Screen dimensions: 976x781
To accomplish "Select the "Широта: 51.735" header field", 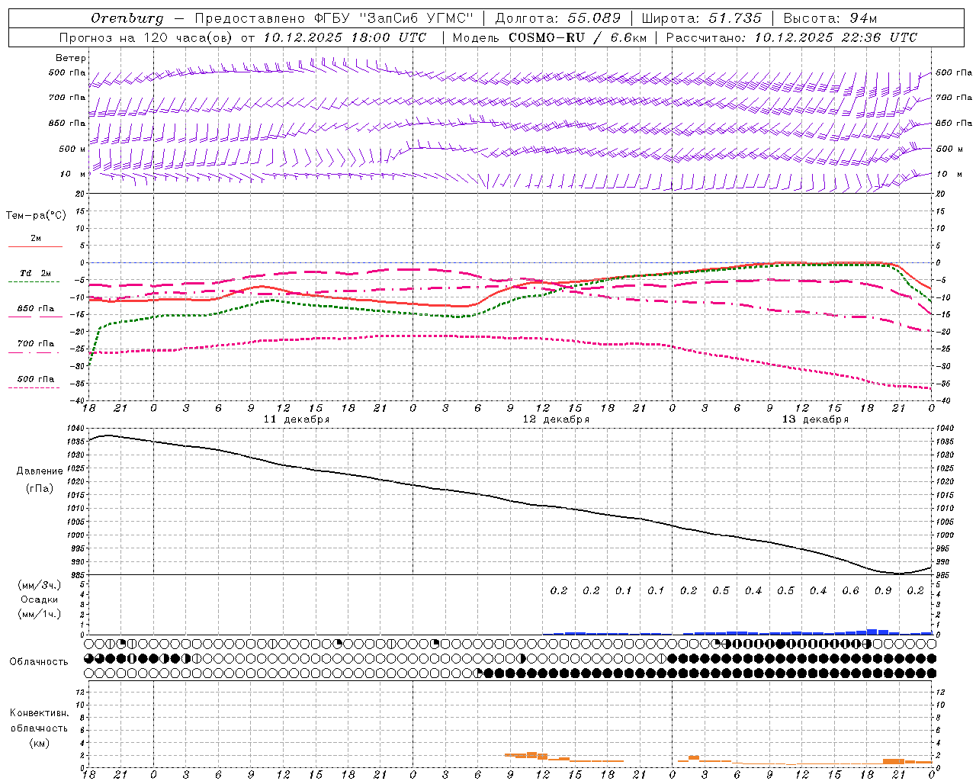I will coord(701,18).
